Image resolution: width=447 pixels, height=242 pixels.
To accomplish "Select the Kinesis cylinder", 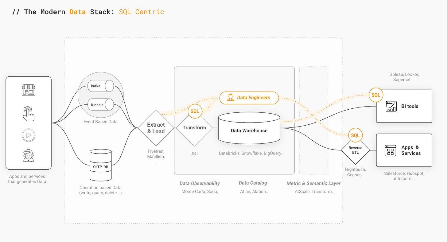I will point(100,105).
